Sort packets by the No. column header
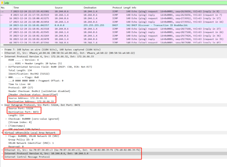227x167 pixels. tap(3, 8)
